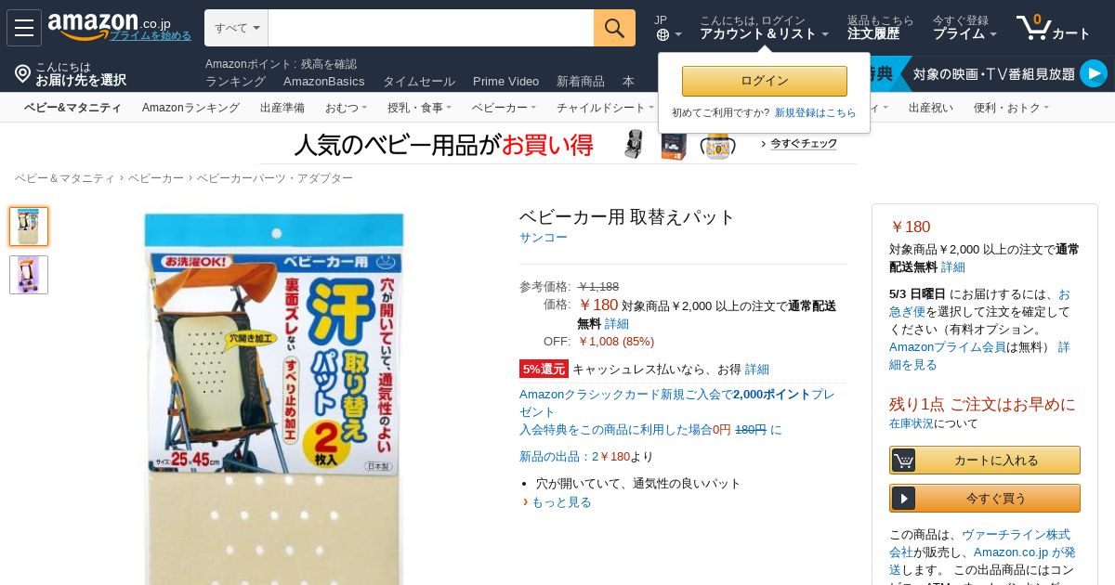Expand the すべて search category dropdown
Screen dimensions: 1115x585
pos(236,28)
